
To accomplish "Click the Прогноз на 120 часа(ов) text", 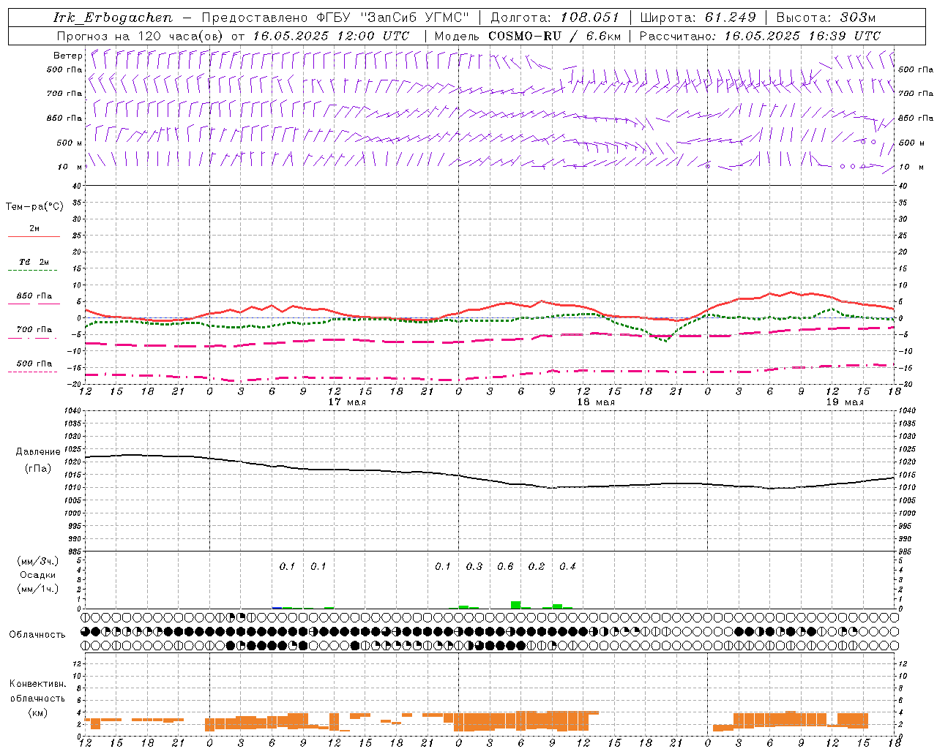I will click(141, 36).
